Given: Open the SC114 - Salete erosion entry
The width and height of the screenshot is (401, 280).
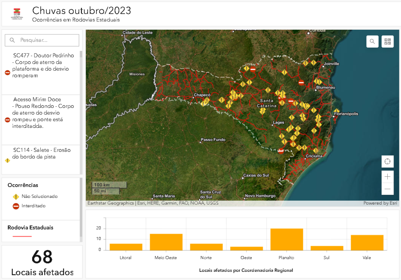Looking at the screenshot, I should point(41,160).
